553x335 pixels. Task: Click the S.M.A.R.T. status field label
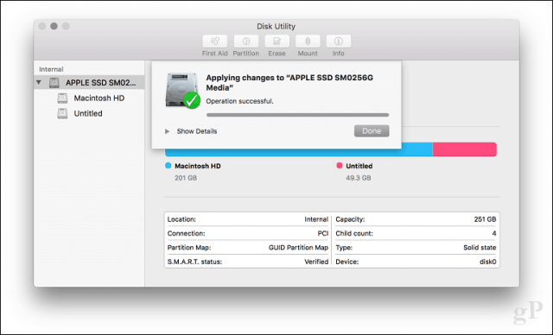point(194,262)
